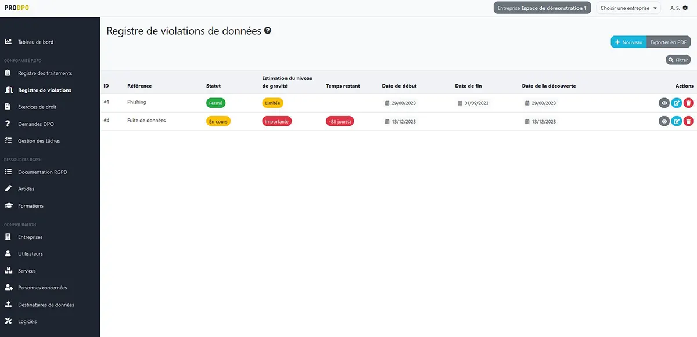The height and width of the screenshot is (337, 697).
Task: Click Exporter en PDF button
Action: click(x=669, y=42)
